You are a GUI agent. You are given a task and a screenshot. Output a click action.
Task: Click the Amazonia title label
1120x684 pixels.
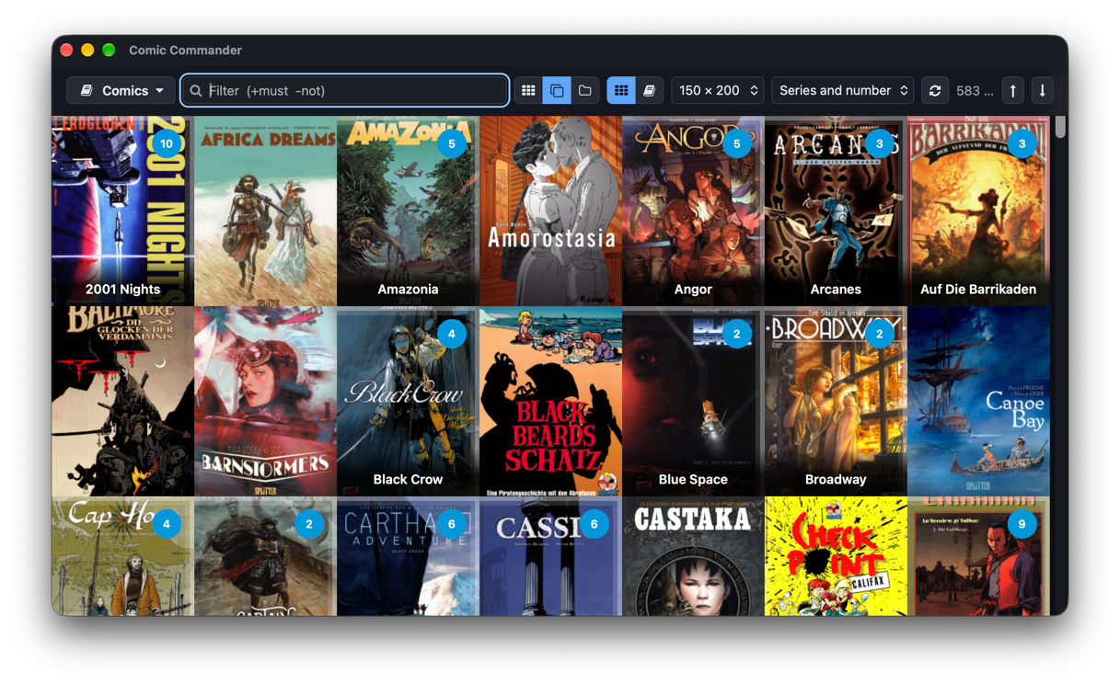pyautogui.click(x=408, y=289)
